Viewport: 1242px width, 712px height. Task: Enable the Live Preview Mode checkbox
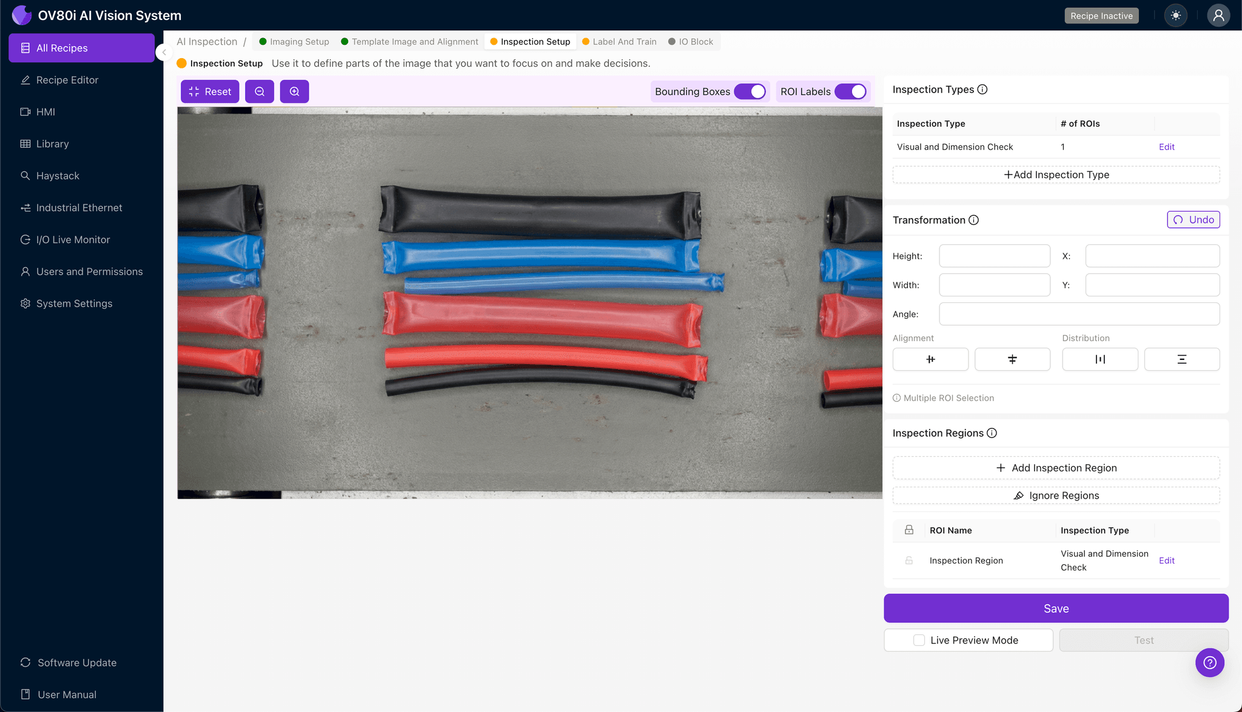tap(919, 640)
